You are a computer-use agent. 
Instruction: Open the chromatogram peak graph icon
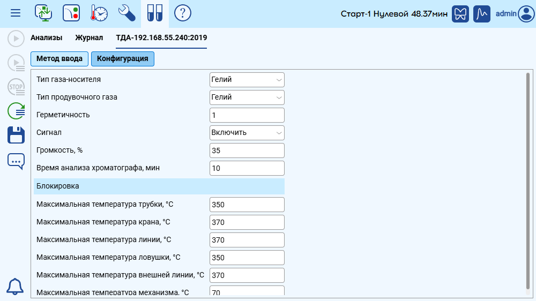[482, 14]
